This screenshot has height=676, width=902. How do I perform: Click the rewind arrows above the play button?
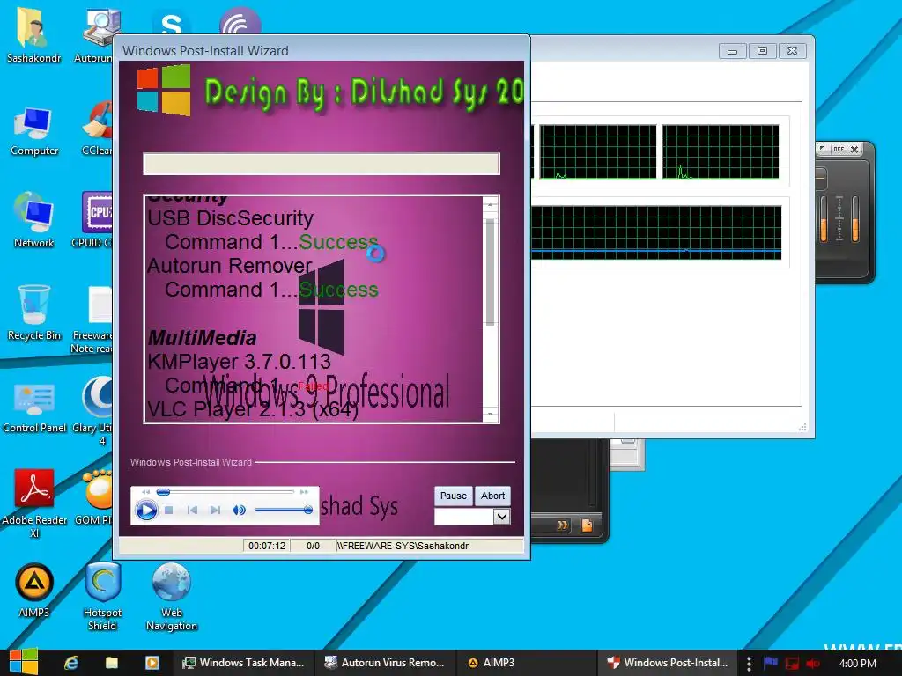pyautogui.click(x=145, y=492)
